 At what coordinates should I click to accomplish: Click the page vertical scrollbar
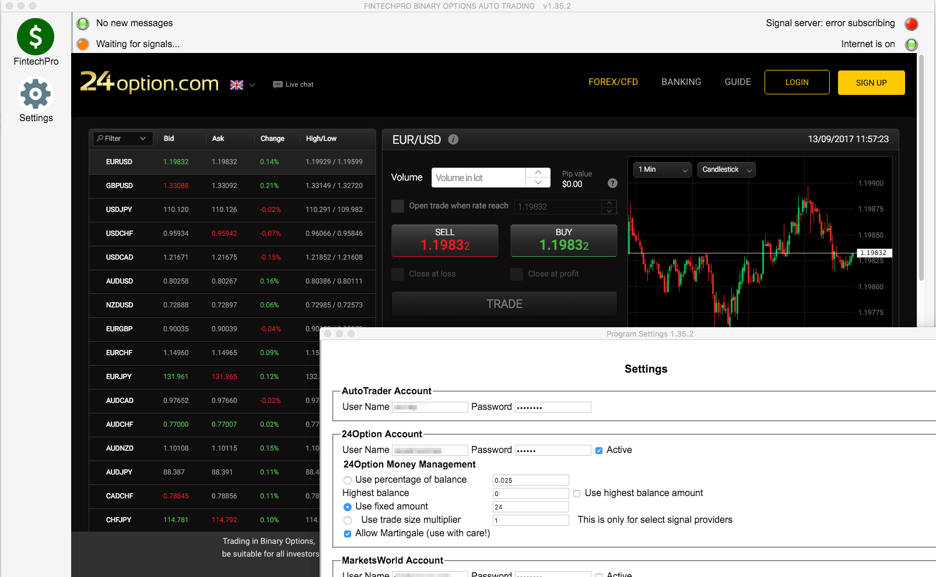(921, 169)
